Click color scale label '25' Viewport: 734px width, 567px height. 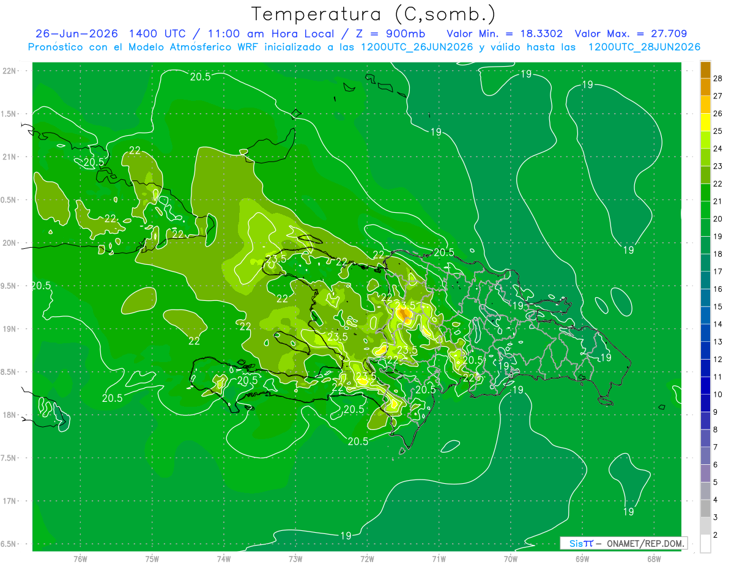pyautogui.click(x=718, y=131)
